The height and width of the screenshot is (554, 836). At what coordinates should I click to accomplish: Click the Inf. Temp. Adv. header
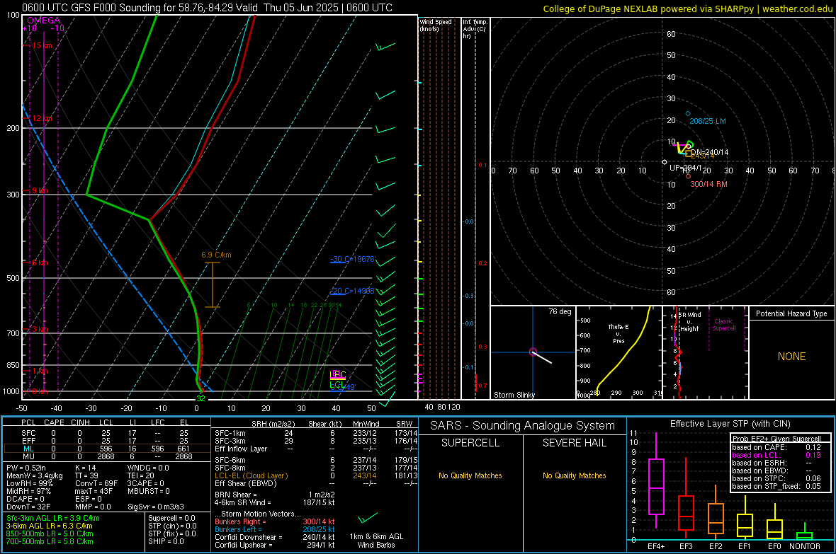click(475, 28)
